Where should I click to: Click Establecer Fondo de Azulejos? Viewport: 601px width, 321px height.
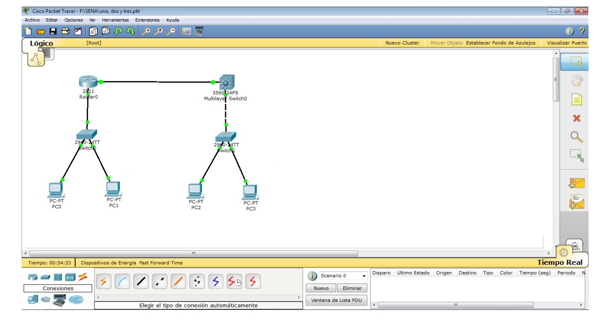coord(500,43)
